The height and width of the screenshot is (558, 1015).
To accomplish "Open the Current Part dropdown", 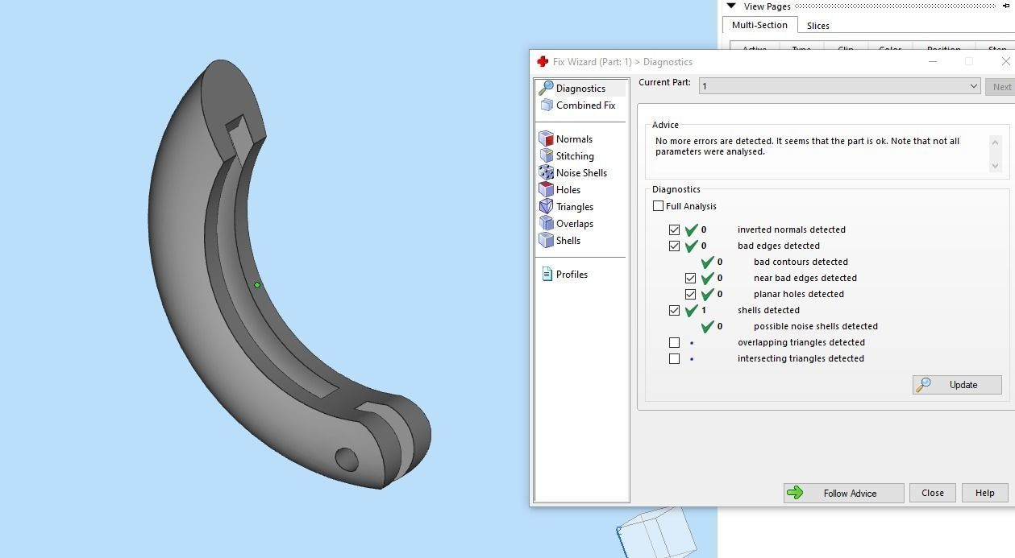I will coord(839,85).
